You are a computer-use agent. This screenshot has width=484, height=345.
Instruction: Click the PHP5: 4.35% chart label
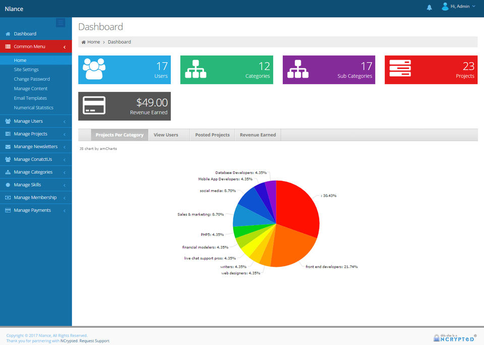pos(212,235)
